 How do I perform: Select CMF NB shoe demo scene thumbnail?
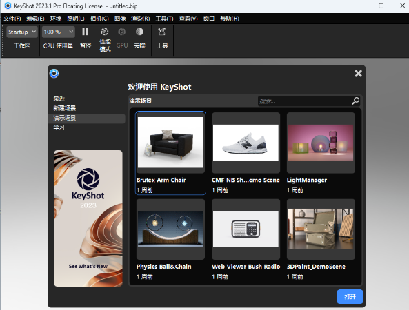[246, 143]
